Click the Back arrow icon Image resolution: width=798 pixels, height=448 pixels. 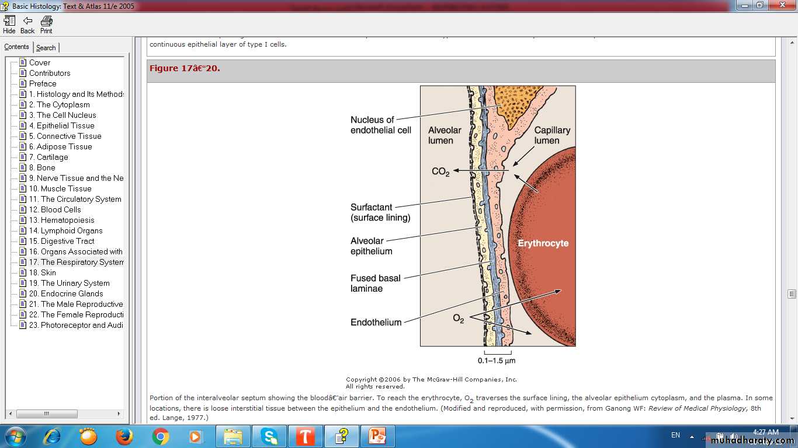click(x=27, y=24)
